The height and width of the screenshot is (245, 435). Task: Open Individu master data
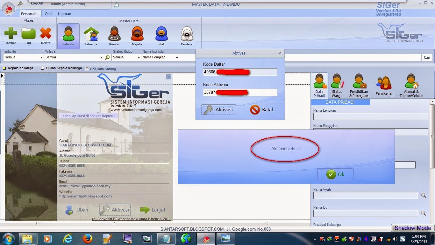point(68,36)
